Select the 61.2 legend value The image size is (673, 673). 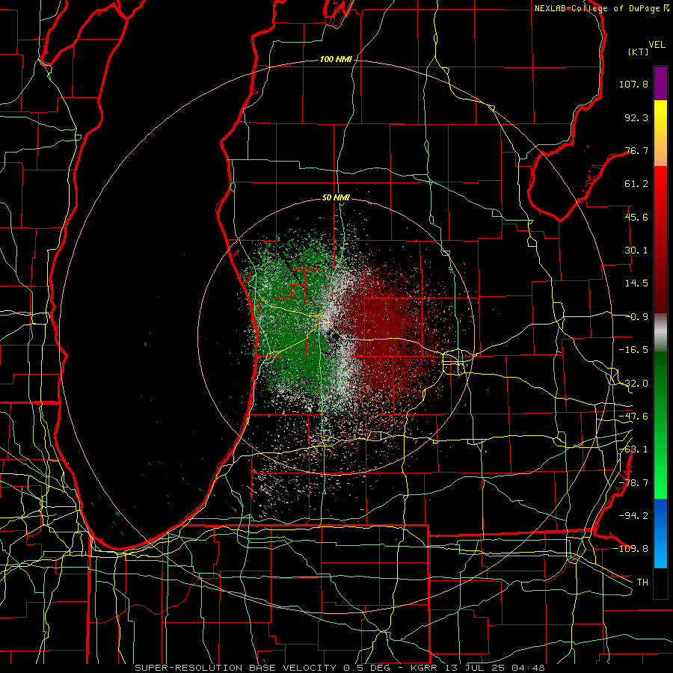636,184
